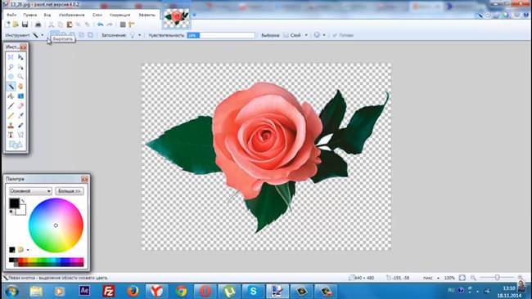The height and width of the screenshot is (299, 532).
Task: Click the secondary white color swatch
Action: pyautogui.click(x=21, y=210)
